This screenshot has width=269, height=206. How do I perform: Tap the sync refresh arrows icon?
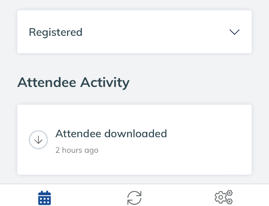coord(134,198)
